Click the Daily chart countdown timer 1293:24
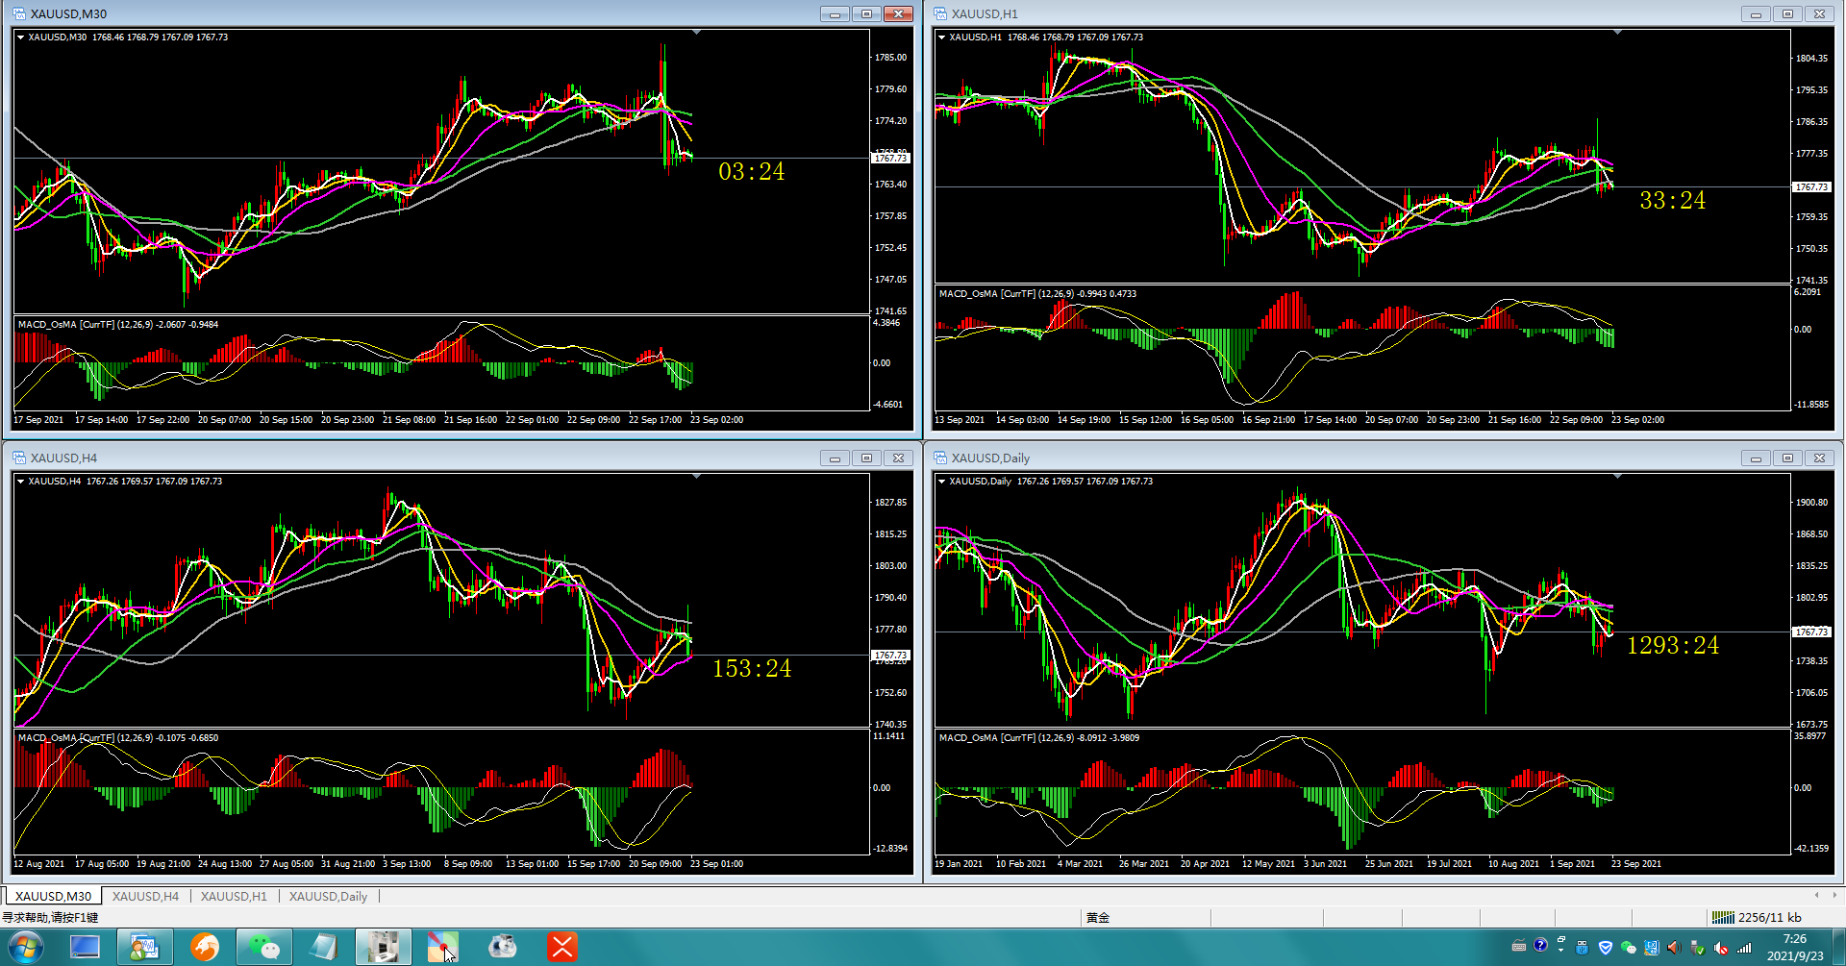This screenshot has width=1846, height=966. [x=1673, y=645]
